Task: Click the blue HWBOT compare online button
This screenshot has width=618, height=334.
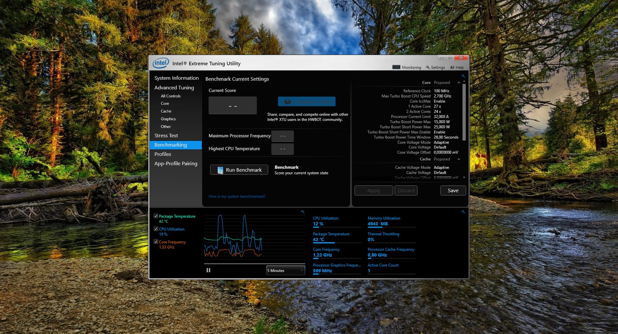Action: [x=306, y=102]
